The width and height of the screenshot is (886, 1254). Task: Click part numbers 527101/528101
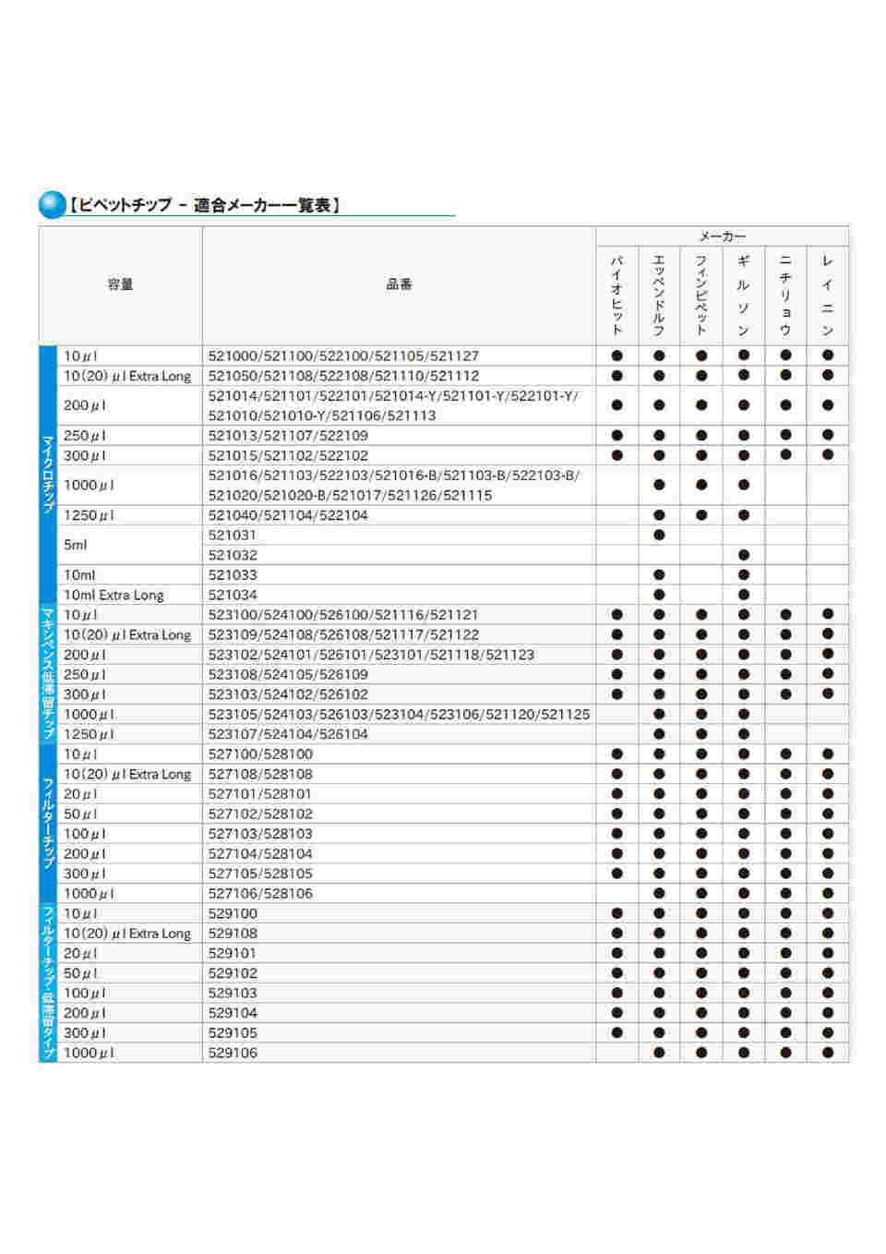pos(260,794)
